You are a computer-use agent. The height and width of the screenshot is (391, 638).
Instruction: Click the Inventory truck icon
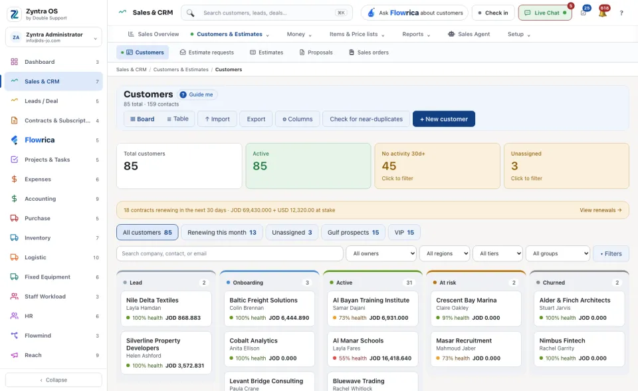[x=14, y=238]
